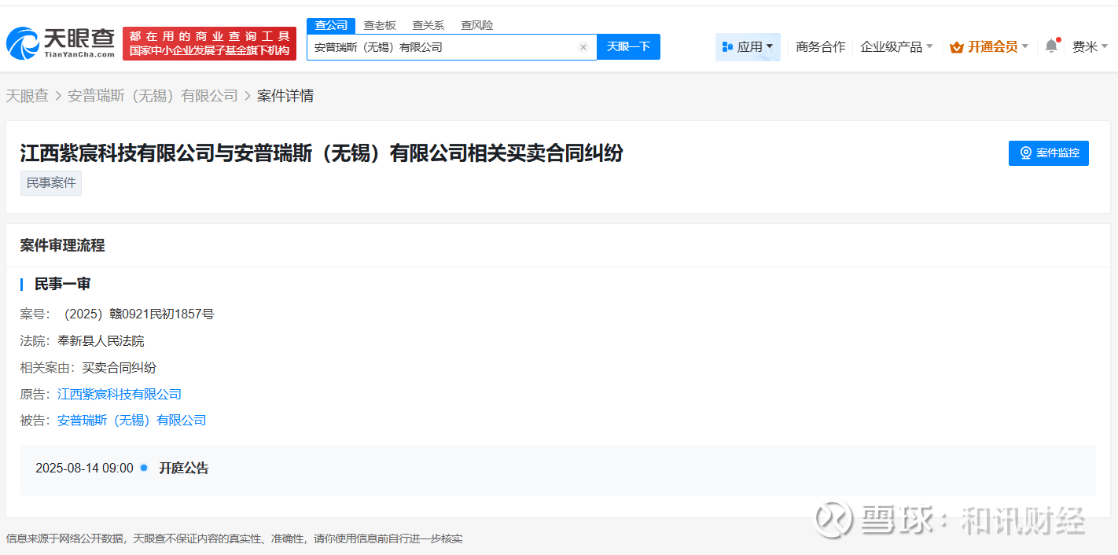The height and width of the screenshot is (555, 1118).
Task: Open the 商务合作 link
Action: pos(821,47)
